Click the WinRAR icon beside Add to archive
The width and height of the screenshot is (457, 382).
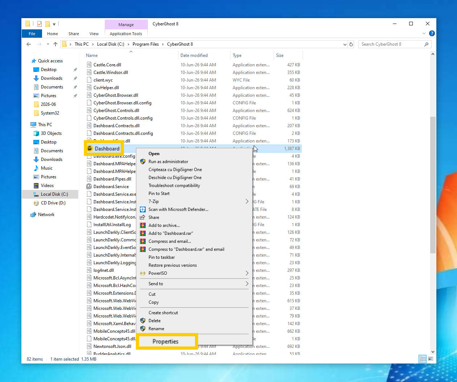click(x=143, y=225)
